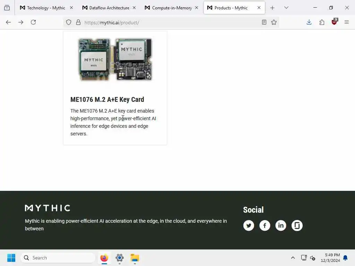Open Settings app from taskbar

(x=120, y=258)
